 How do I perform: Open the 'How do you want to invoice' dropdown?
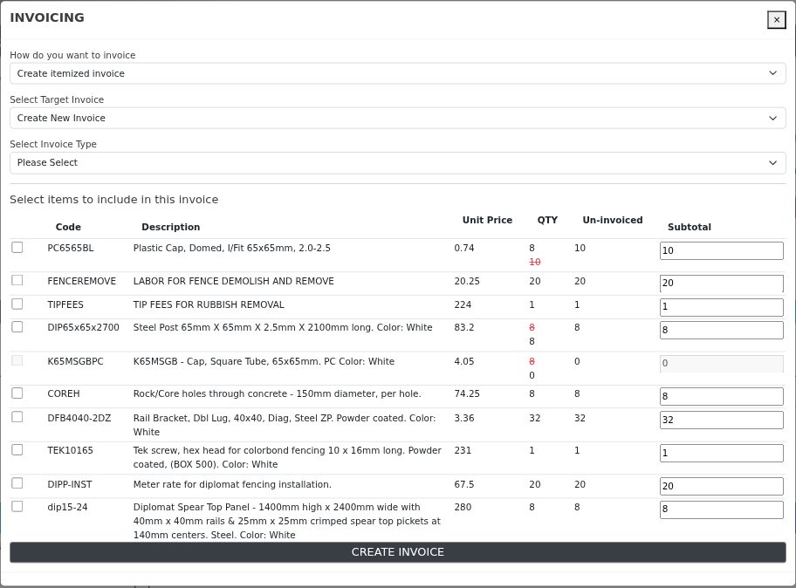click(x=397, y=73)
